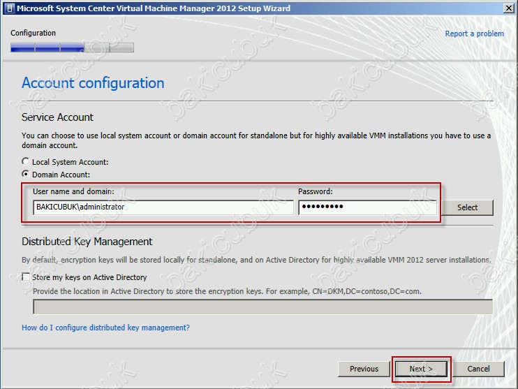Click the Distributed Key Management section title

pyautogui.click(x=87, y=242)
